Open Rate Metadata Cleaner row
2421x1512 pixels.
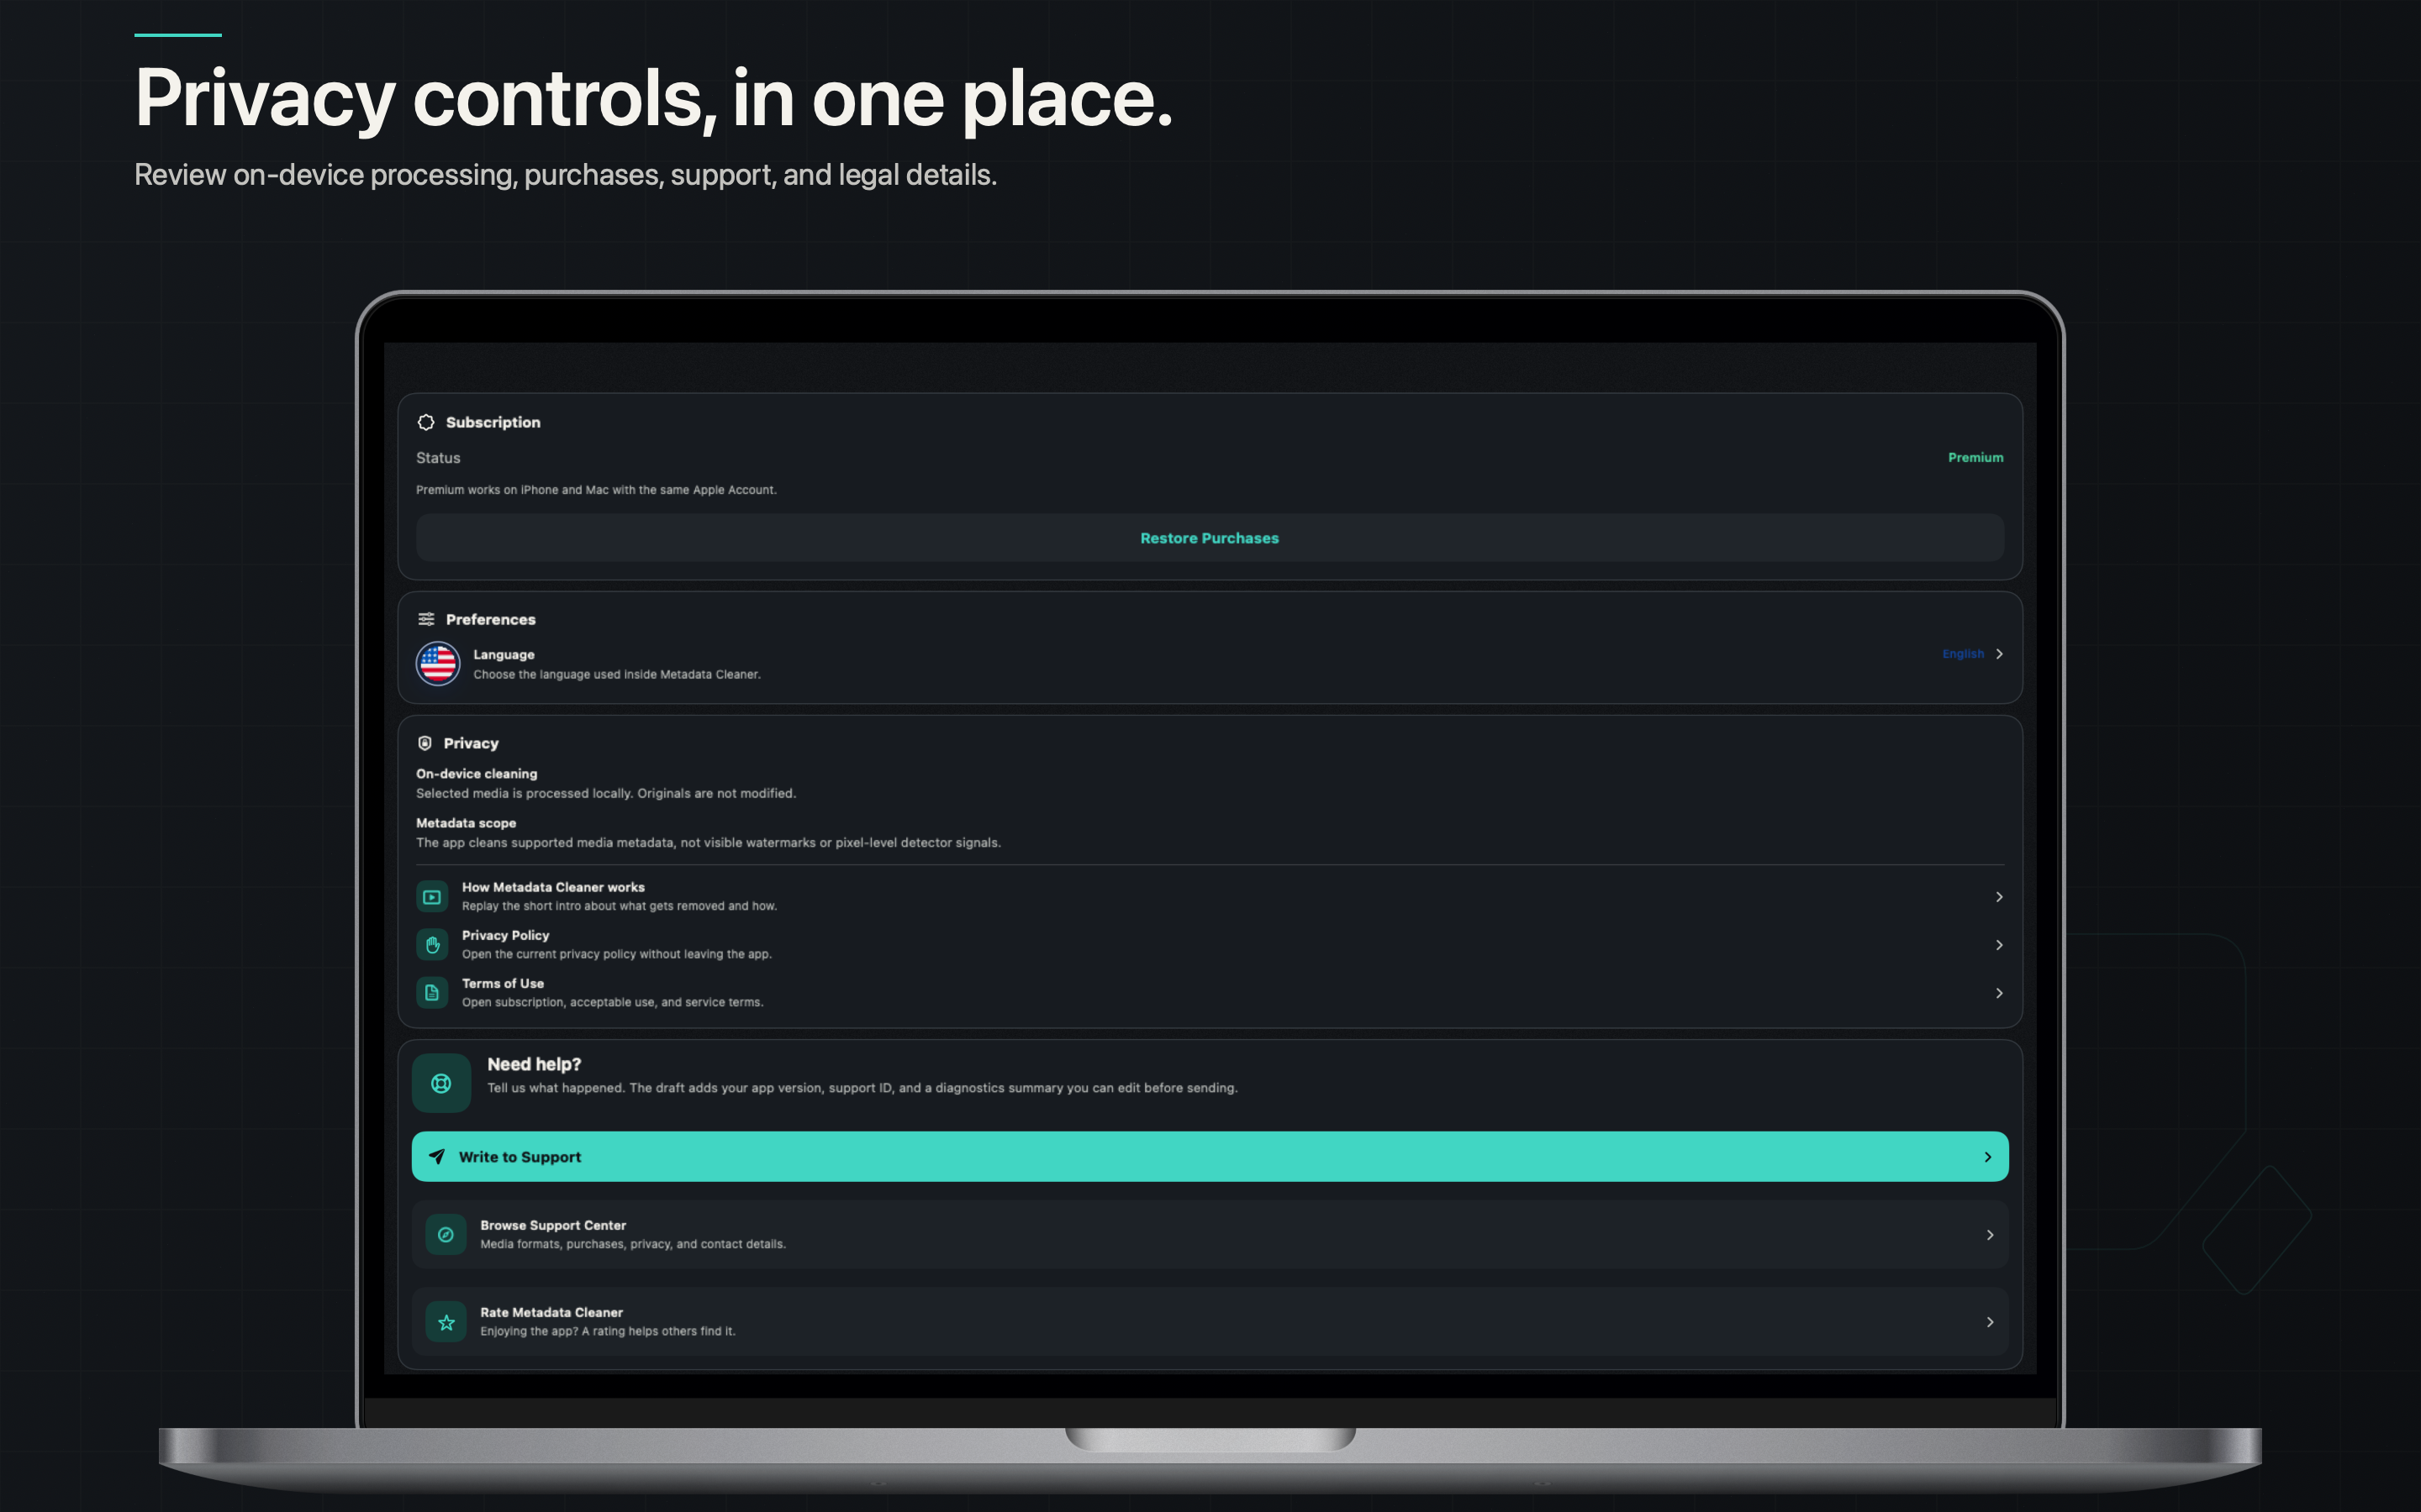[x=1210, y=1322]
